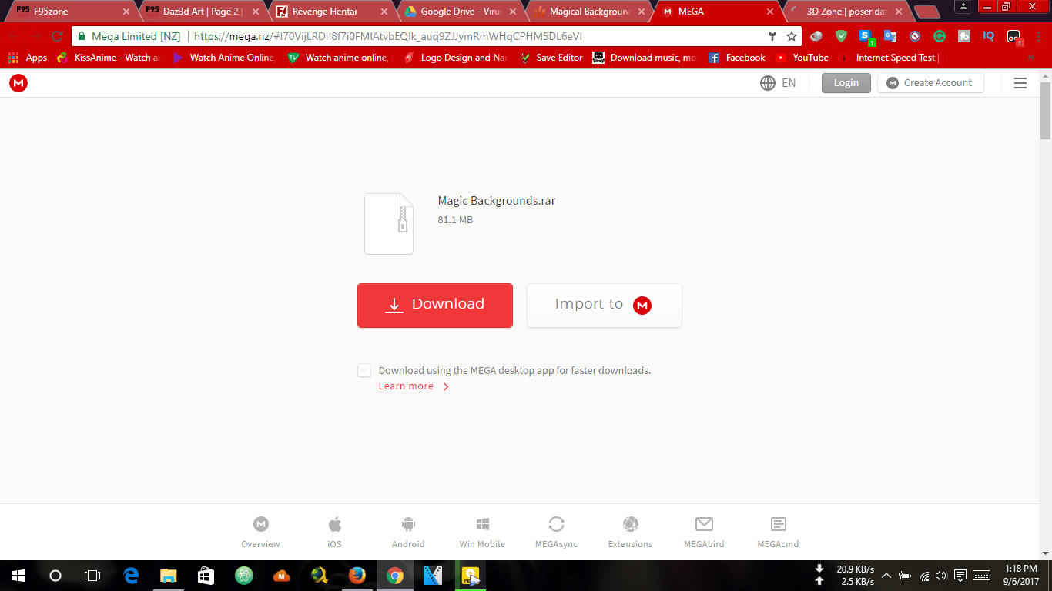Switch to the Revenge Hentai tab

tap(330, 12)
